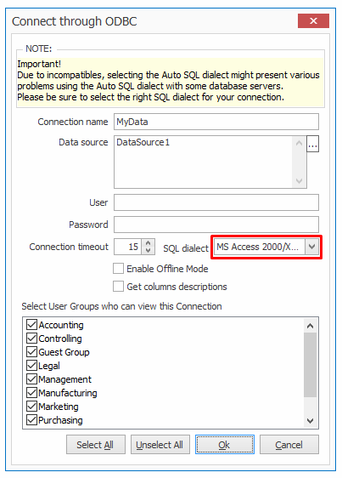This screenshot has height=478, width=342.
Task: Cancel the ODBC connection dialog
Action: [x=289, y=445]
